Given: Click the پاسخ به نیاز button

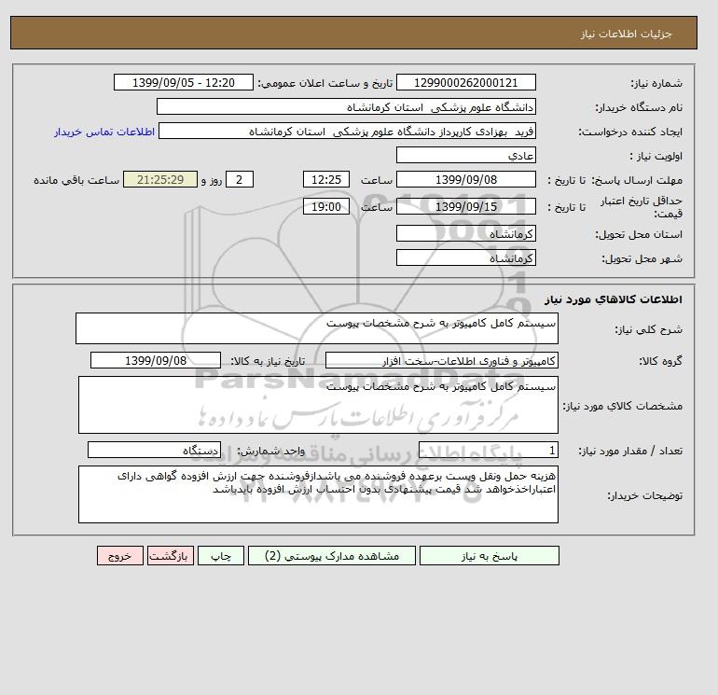Looking at the screenshot, I should [489, 556].
